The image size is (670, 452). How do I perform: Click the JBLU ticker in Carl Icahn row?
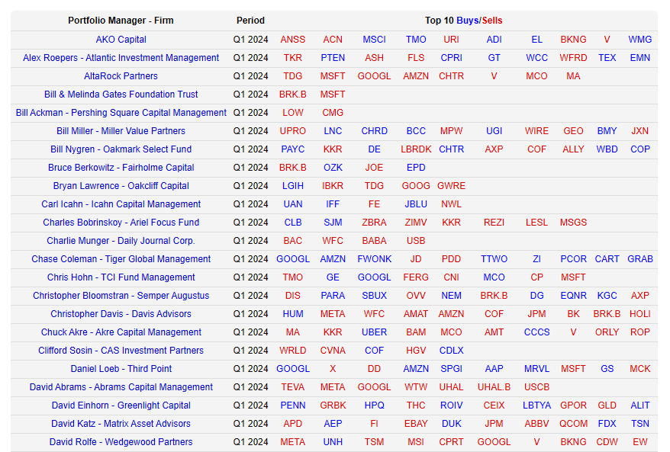(x=416, y=204)
